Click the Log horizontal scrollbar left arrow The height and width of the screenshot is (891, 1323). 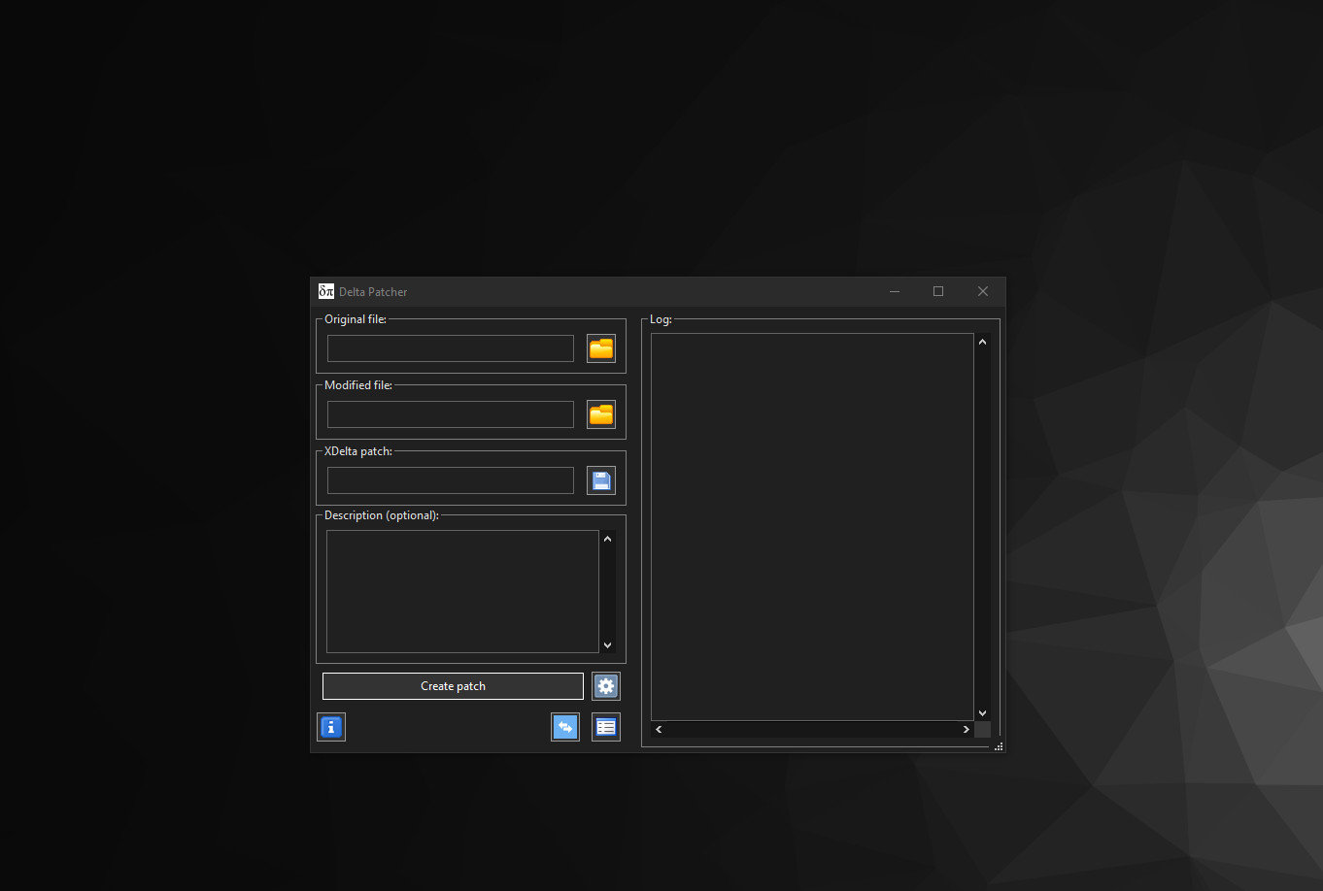pos(658,728)
